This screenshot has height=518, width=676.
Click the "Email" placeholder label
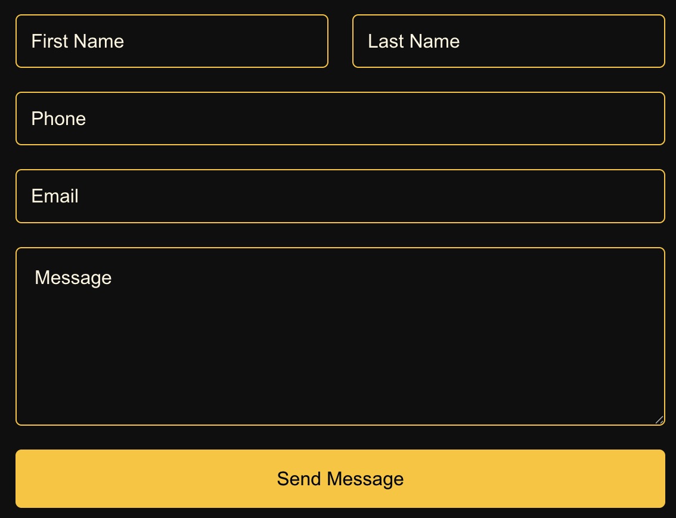(55, 196)
